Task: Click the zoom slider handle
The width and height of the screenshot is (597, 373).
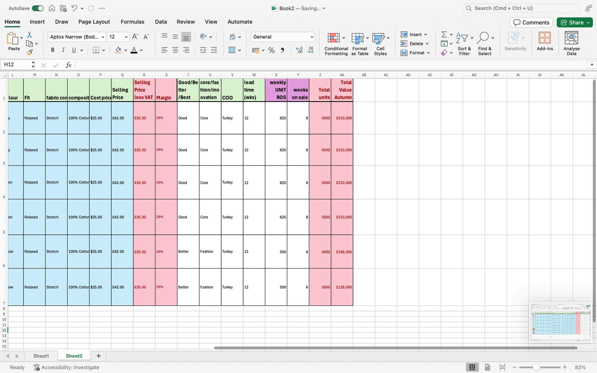Action: 536,367
